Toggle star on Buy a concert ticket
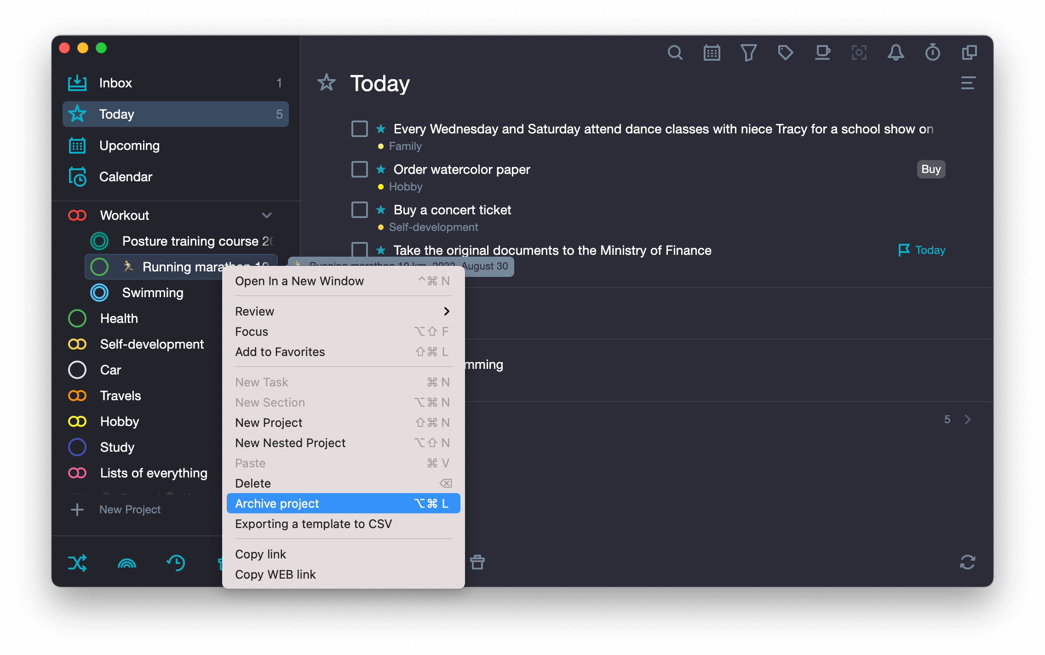Image resolution: width=1045 pixels, height=655 pixels. pos(381,210)
